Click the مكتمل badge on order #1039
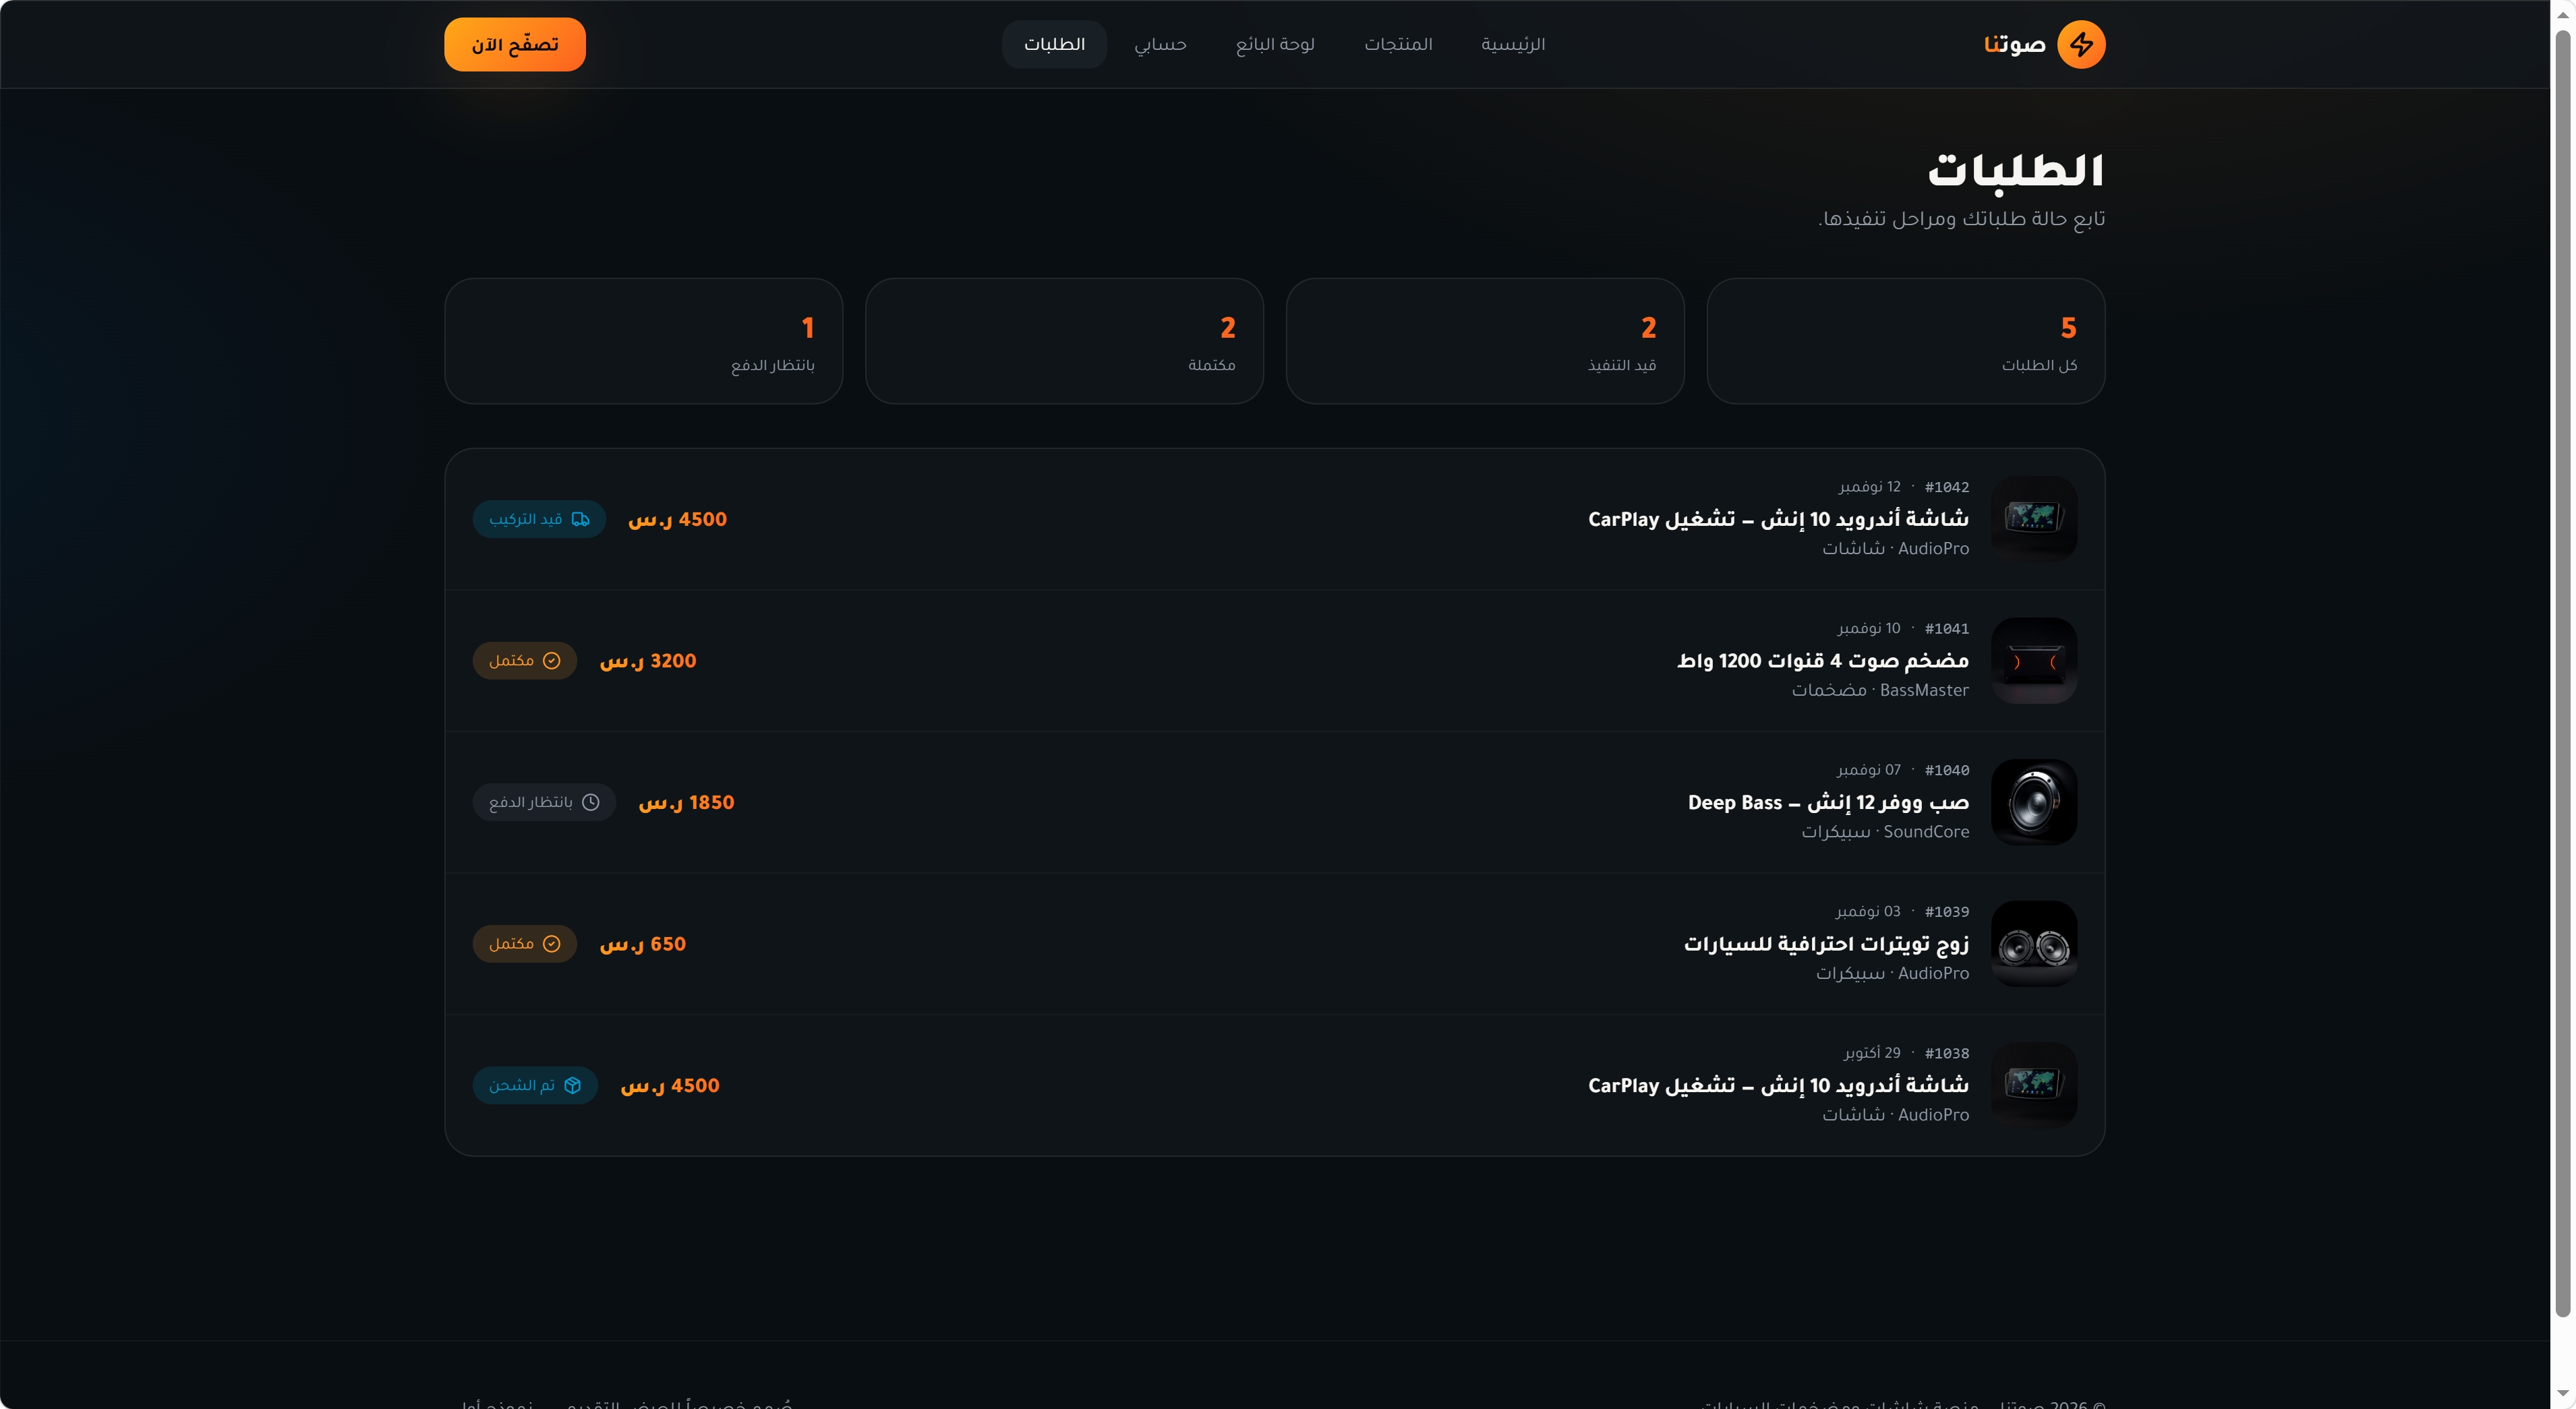2576x1409 pixels. click(x=525, y=944)
